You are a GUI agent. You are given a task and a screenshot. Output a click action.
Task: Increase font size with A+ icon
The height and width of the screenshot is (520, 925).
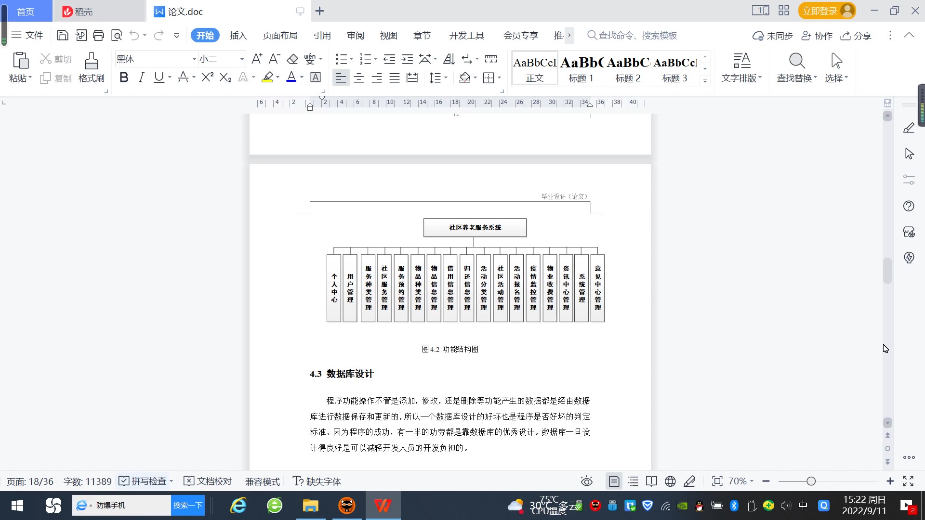point(257,59)
